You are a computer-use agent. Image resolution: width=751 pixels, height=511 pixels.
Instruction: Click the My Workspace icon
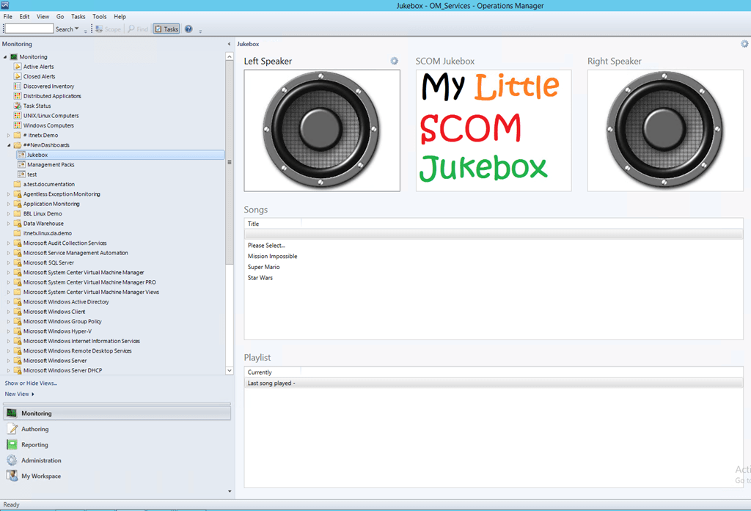point(12,476)
